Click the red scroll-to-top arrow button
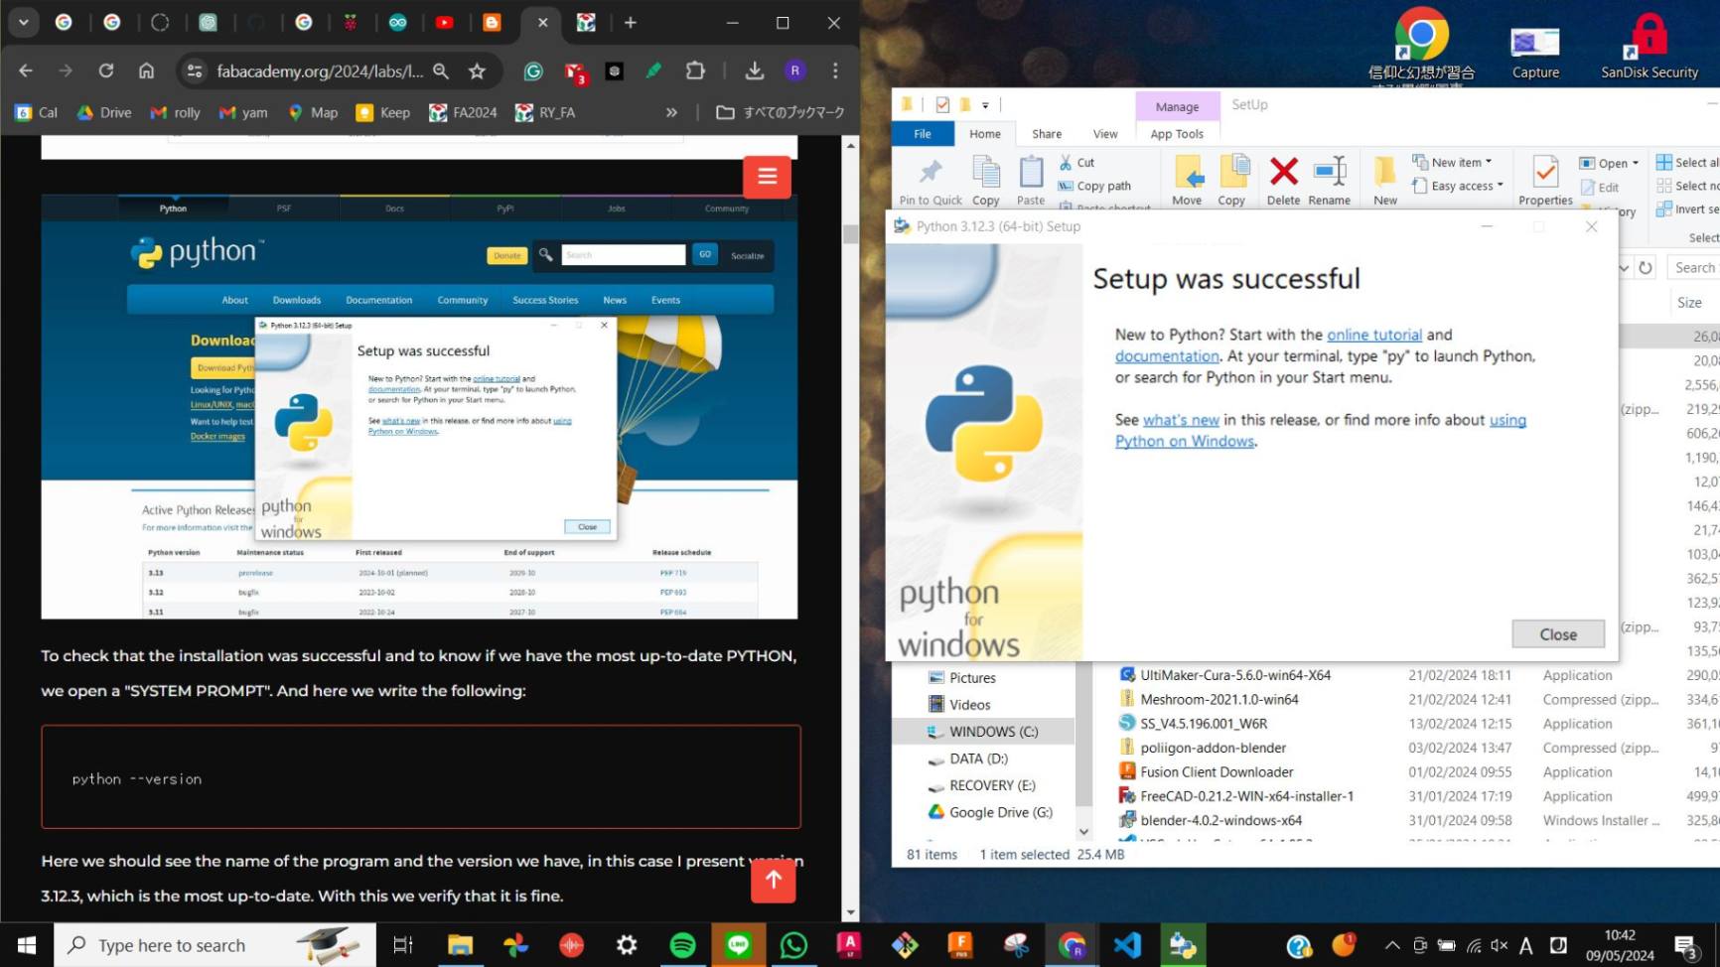Viewport: 1720px width, 967px height. (774, 880)
